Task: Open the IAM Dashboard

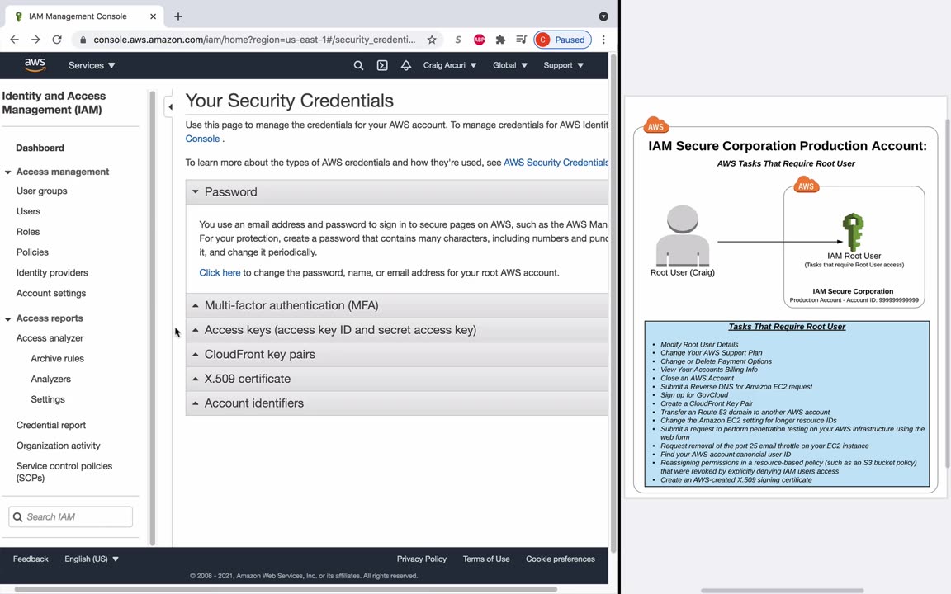Action: click(40, 148)
